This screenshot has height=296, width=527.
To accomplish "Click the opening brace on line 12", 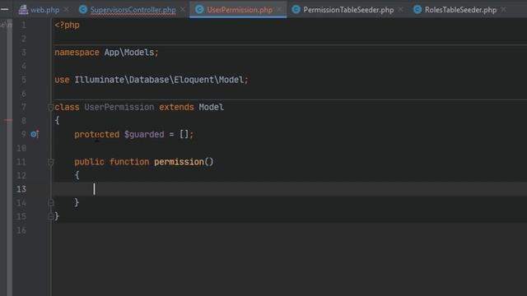I will (x=77, y=175).
